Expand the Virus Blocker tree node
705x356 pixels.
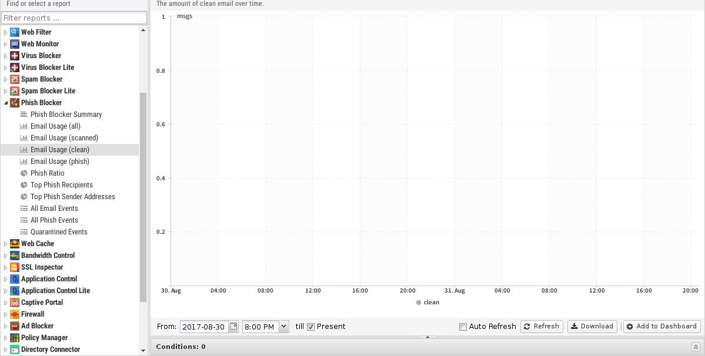[6, 56]
